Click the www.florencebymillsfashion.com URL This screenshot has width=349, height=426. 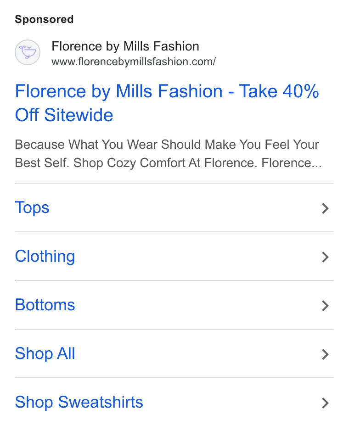tap(134, 62)
